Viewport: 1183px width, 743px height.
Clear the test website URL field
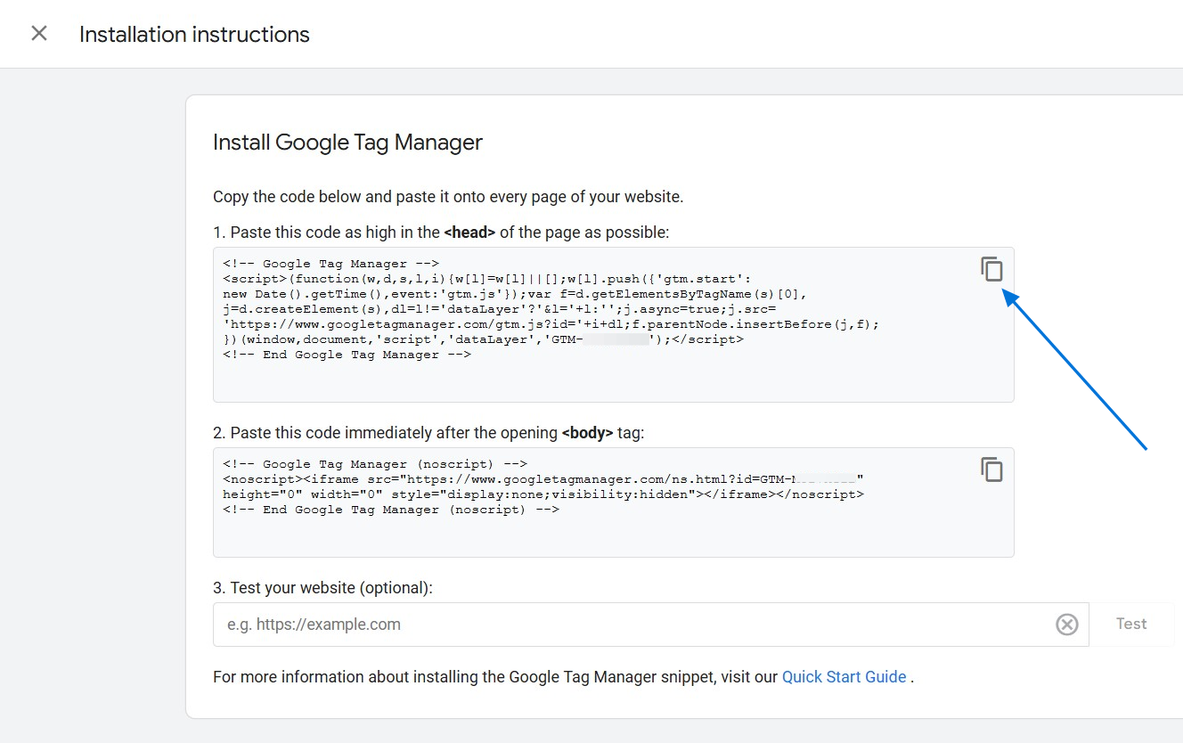(1066, 625)
